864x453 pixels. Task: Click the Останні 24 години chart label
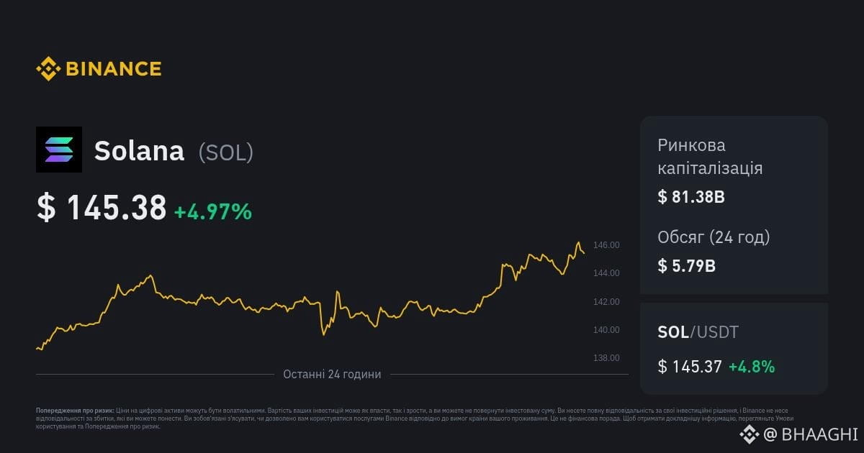332,375
